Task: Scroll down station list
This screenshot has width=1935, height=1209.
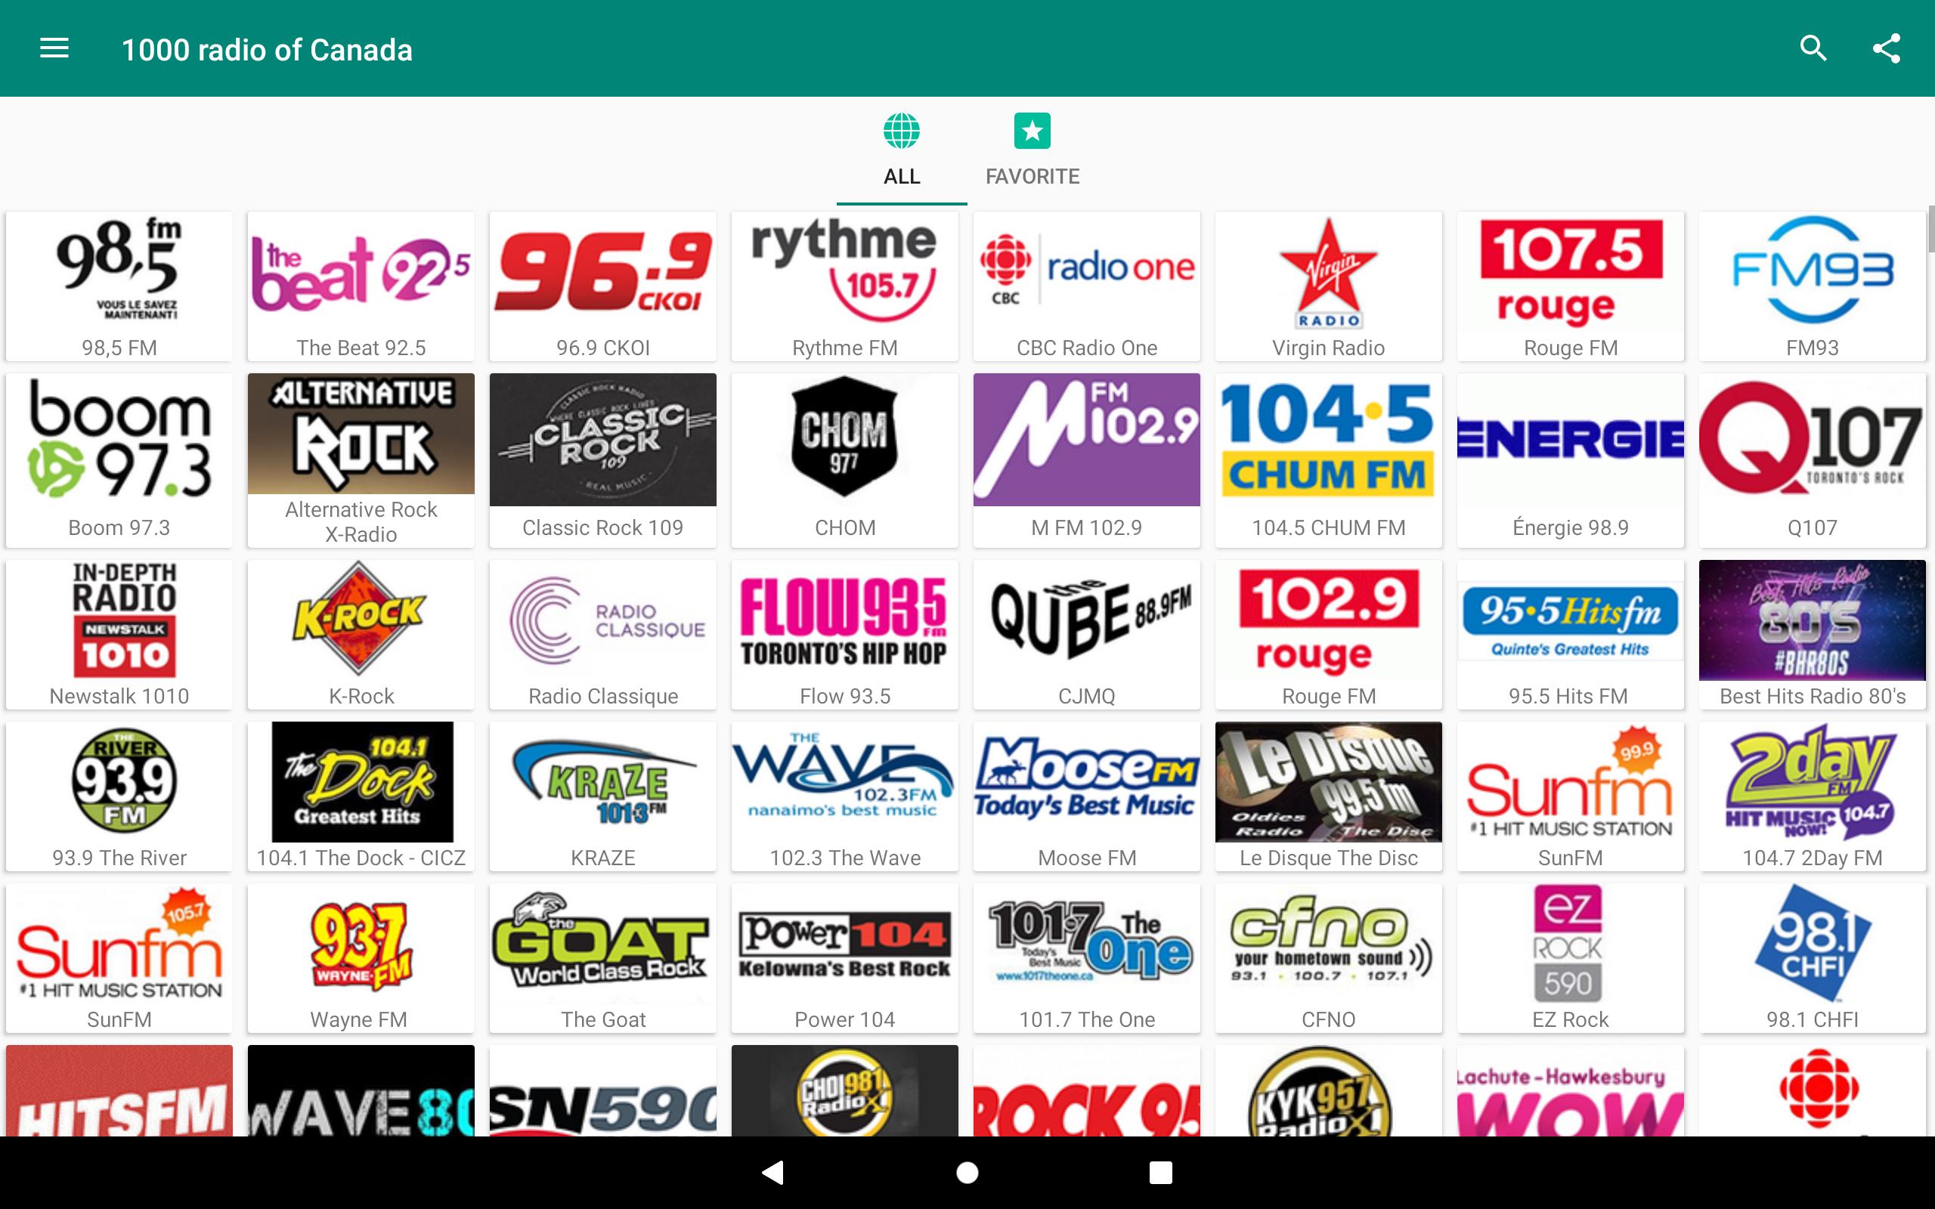Action: click(x=967, y=697)
